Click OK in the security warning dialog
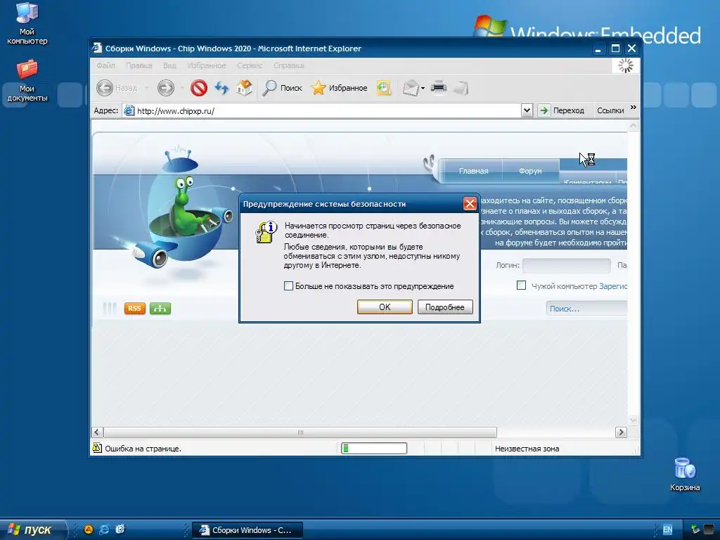 (385, 307)
